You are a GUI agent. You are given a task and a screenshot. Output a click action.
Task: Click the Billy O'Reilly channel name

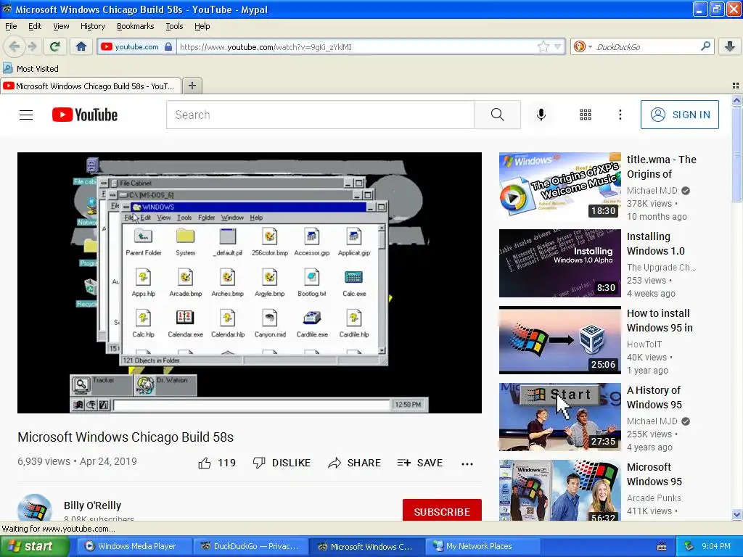point(92,506)
